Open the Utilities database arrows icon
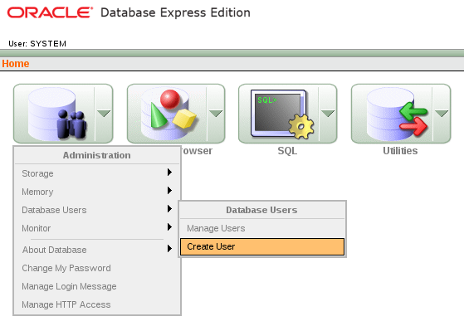 (397, 114)
